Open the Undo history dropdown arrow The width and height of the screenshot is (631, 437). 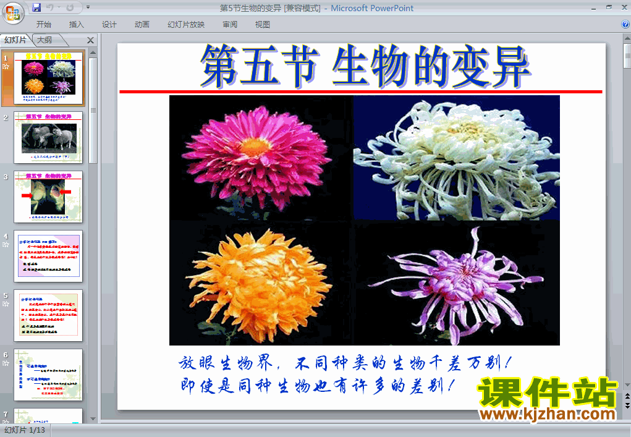pyautogui.click(x=59, y=7)
